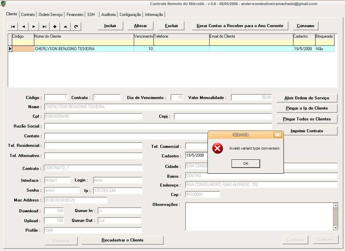Click Gerar Contas a Receber button
345x251 pixels.
240,26
